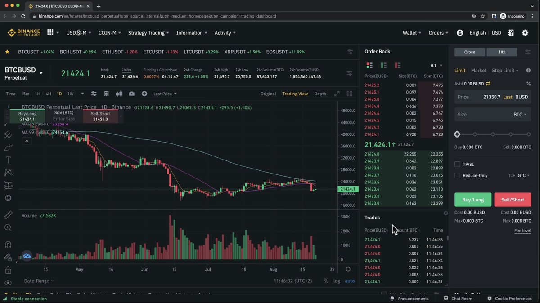The height and width of the screenshot is (303, 540).
Task: Toggle log scale on chart
Action: pyautogui.click(x=337, y=281)
